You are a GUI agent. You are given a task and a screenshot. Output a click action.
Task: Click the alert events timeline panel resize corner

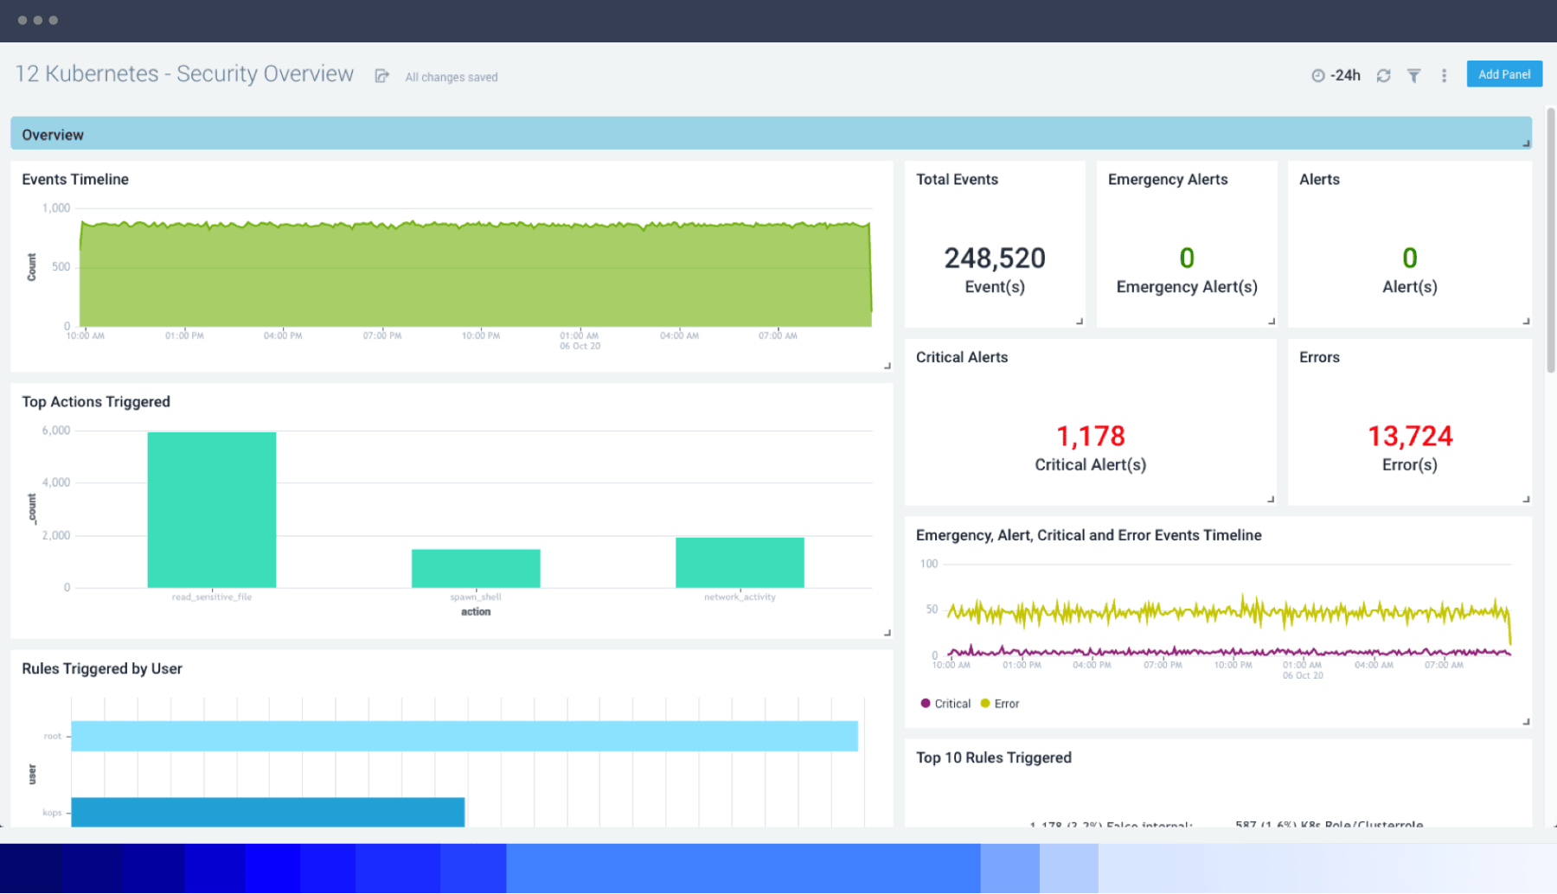click(1526, 721)
